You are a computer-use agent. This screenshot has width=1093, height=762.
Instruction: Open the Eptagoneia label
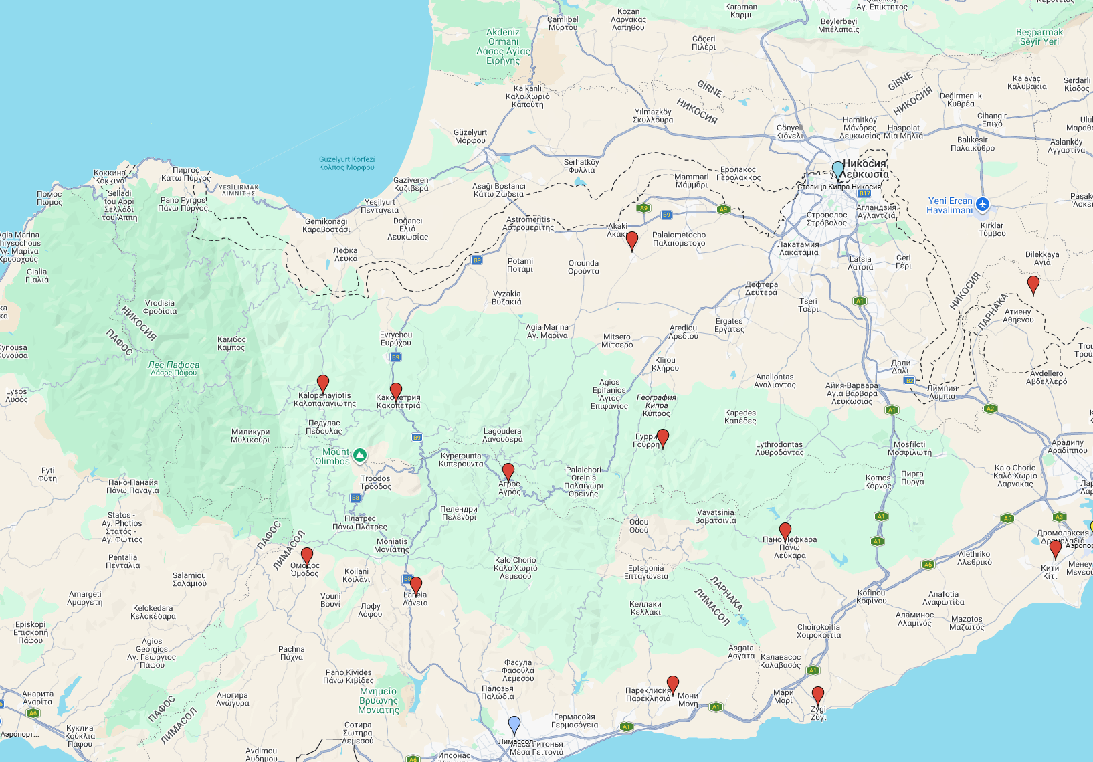tap(646, 572)
